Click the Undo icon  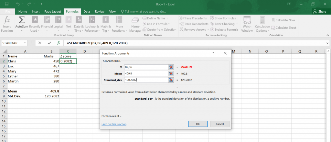18,4
